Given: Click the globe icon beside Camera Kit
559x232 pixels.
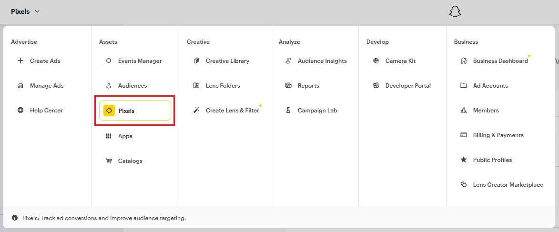Looking at the screenshot, I should coord(376,61).
